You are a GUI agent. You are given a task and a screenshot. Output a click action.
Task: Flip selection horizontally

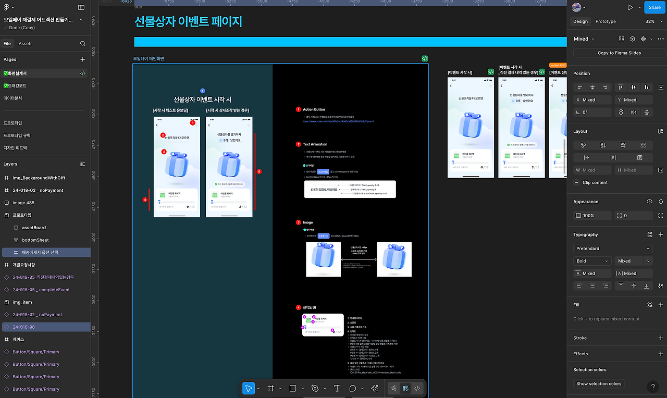(x=634, y=112)
